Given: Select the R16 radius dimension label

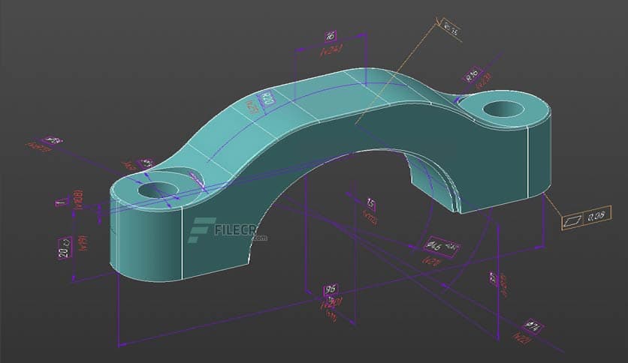Looking at the screenshot, I should pos(471,75).
